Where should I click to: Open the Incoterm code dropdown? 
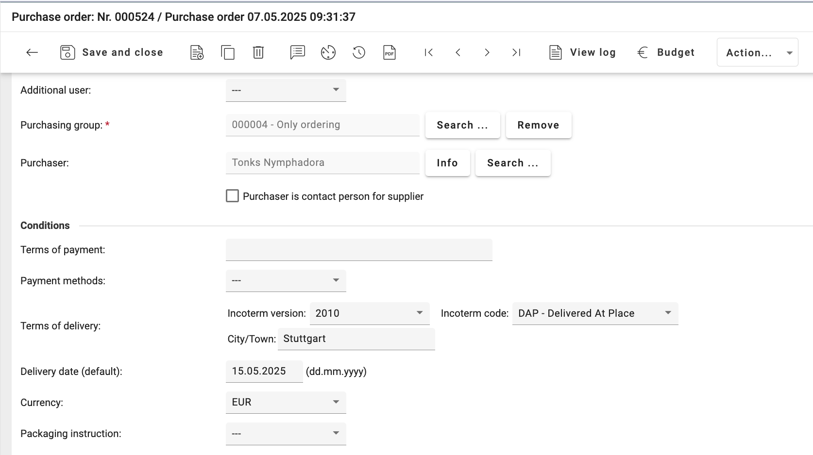click(594, 313)
